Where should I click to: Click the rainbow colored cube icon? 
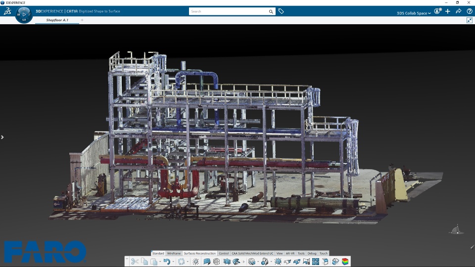click(x=345, y=261)
